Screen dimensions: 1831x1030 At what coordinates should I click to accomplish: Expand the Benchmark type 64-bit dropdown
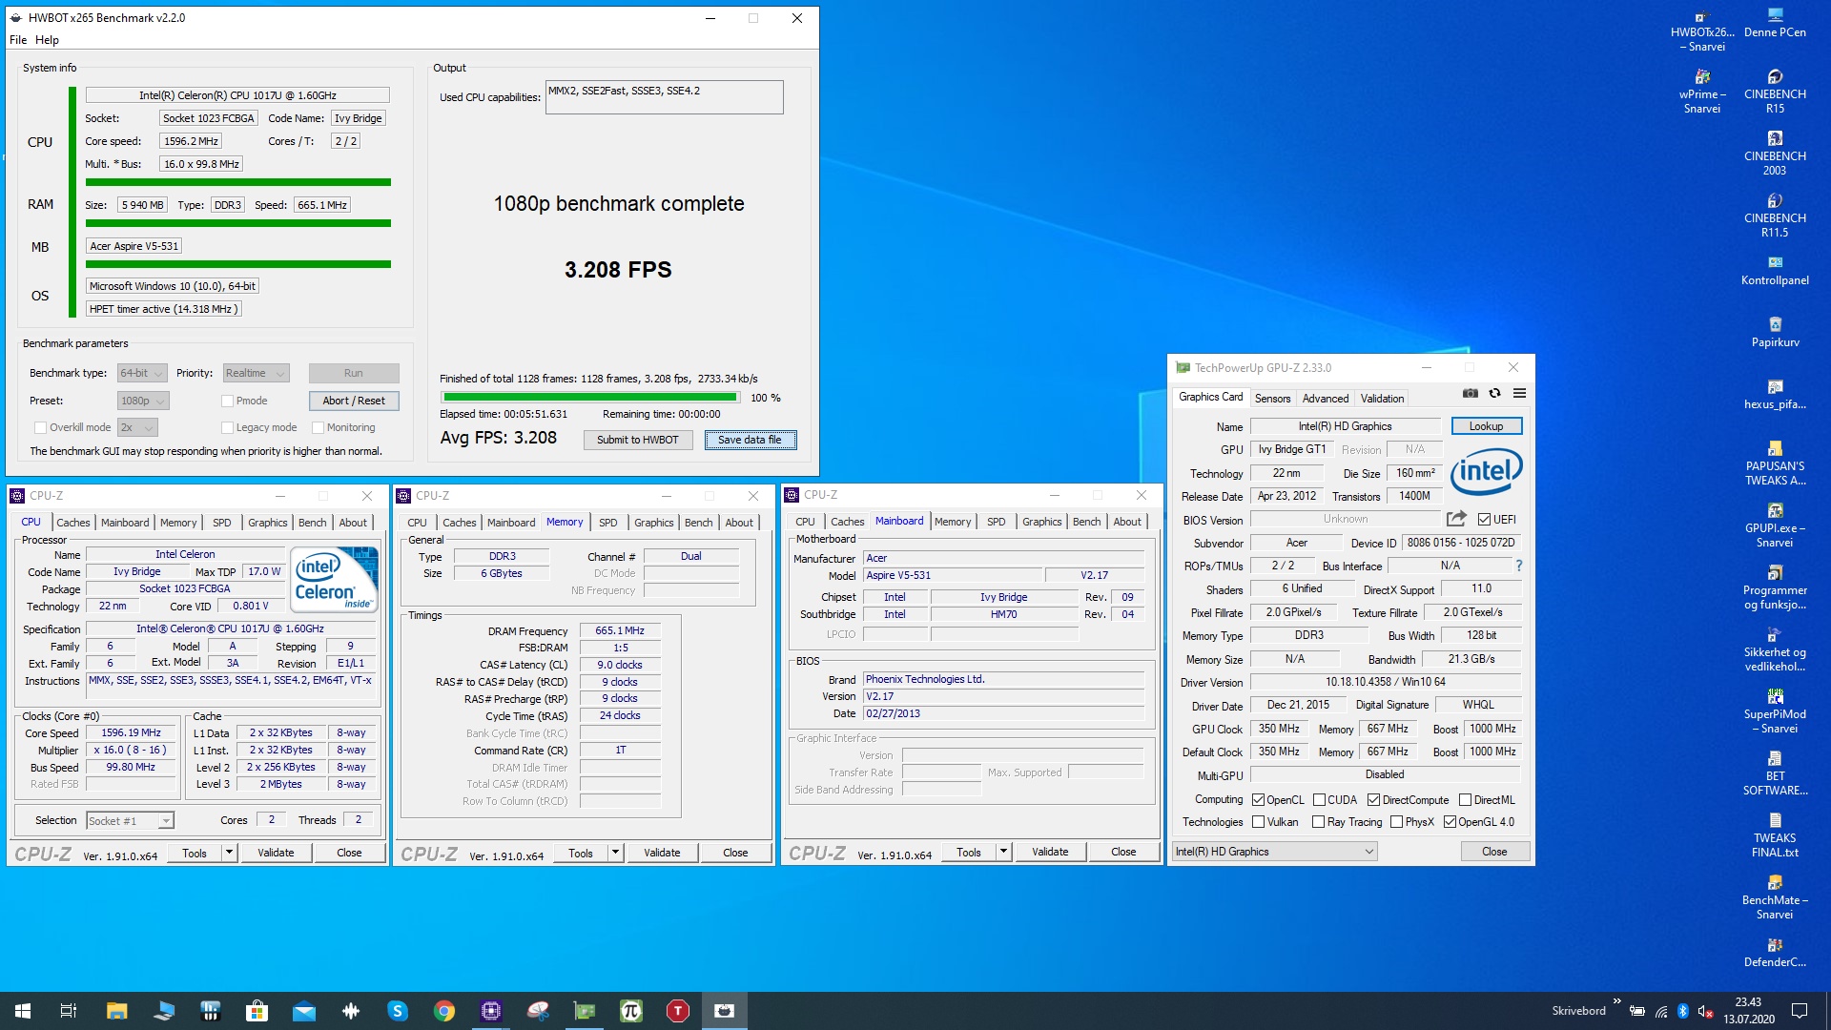[x=142, y=374]
